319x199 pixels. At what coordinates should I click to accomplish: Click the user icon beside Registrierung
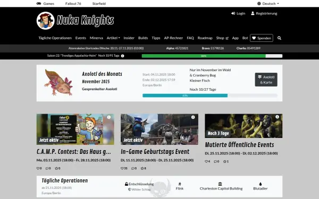click(x=253, y=13)
